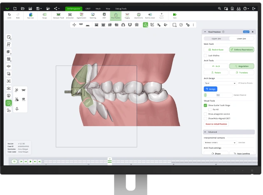Click the Staging workflow icon
This screenshot has height=195, width=263.
pyautogui.click(x=127, y=15)
